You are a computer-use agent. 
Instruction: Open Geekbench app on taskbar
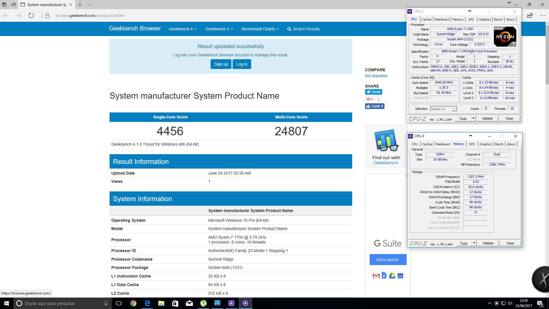click(x=217, y=303)
